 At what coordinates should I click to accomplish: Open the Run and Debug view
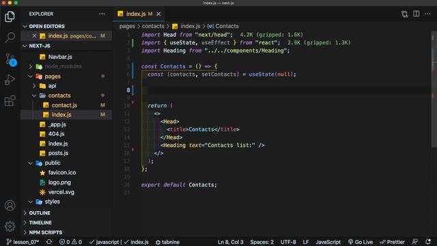[x=10, y=80]
